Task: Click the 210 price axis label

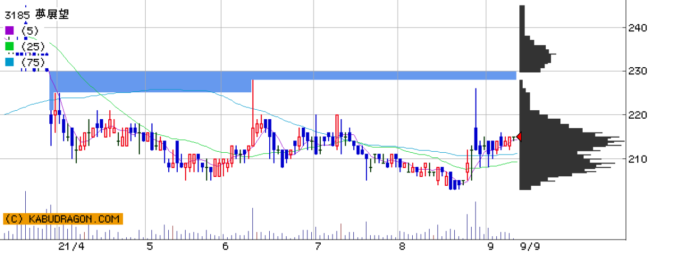Action: click(639, 158)
